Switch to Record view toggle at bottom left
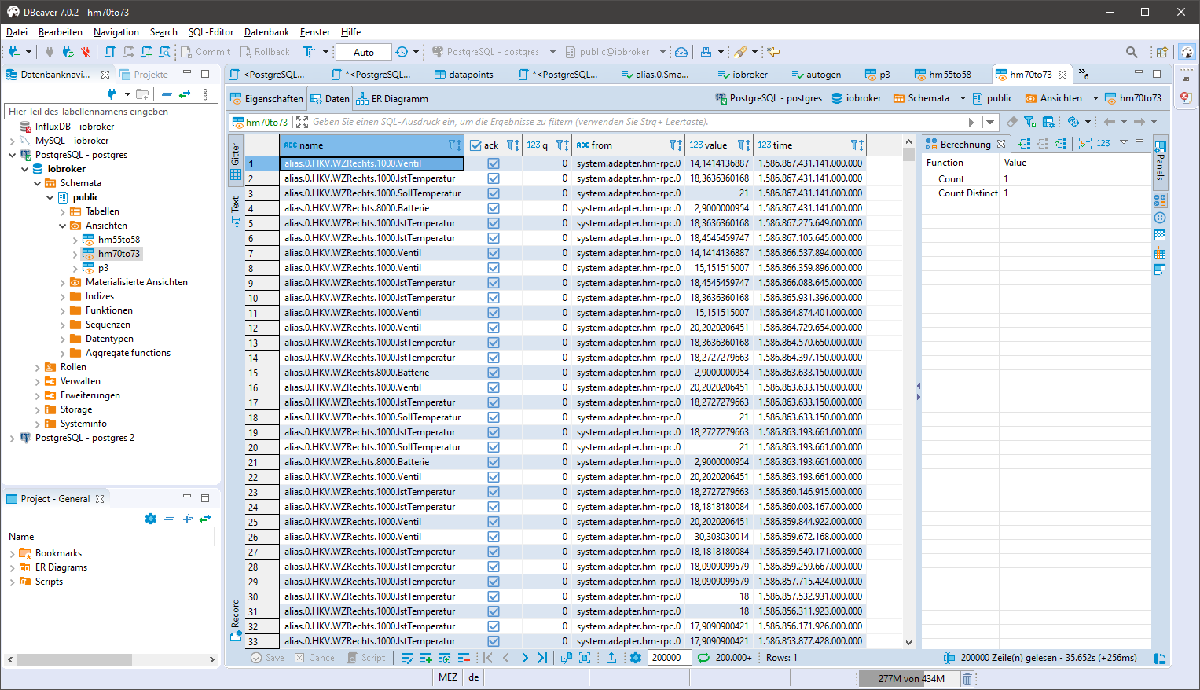The height and width of the screenshot is (690, 1200). [235, 621]
